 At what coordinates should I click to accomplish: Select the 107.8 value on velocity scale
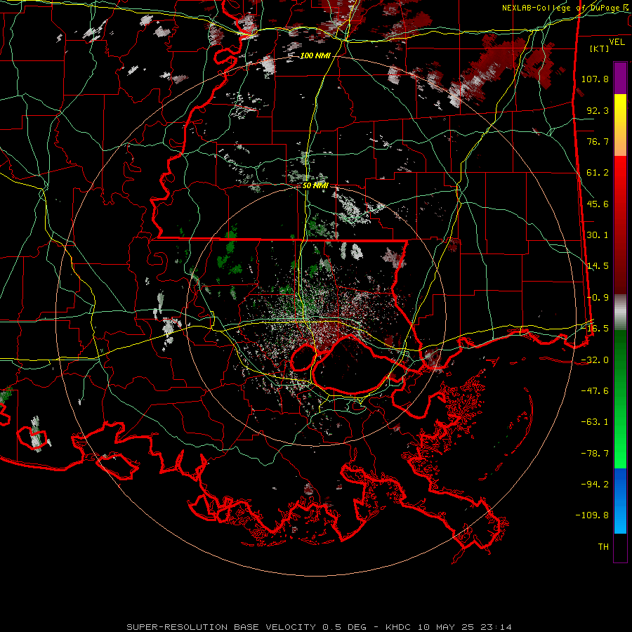(x=595, y=79)
